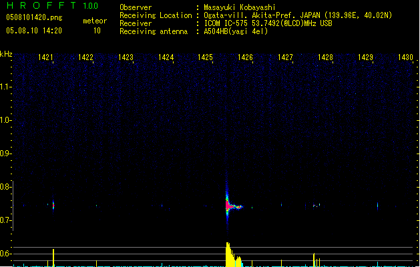Viewport: 420px width, 267px height.
Task: Click the receiver text ICOM IC-575 53.7492 MHz USB
Action: 268,23
